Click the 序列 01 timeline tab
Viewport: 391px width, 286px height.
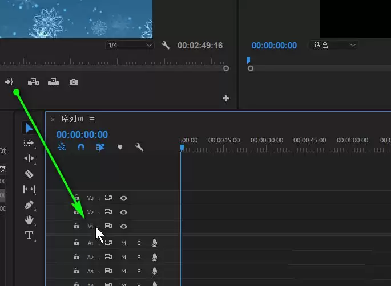(72, 119)
